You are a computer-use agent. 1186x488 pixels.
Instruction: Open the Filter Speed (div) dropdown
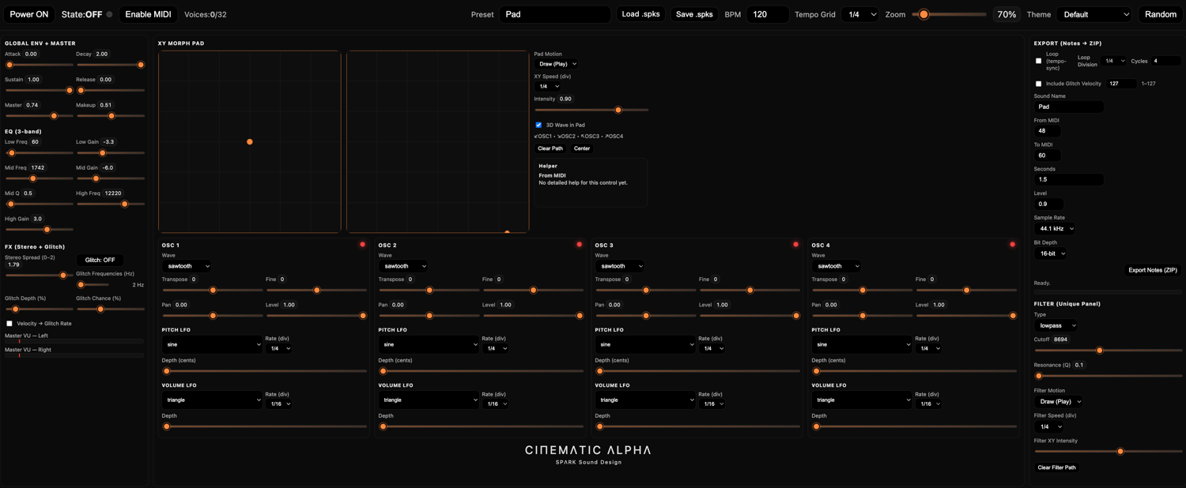coord(1048,426)
